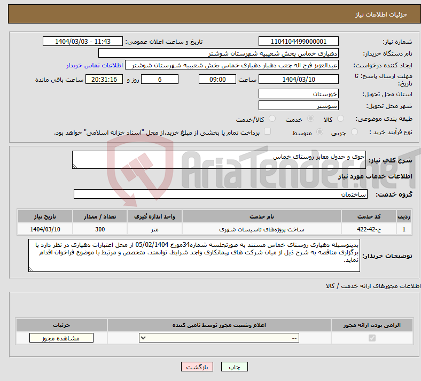Click the تاریخ نیاز column header

point(45,216)
